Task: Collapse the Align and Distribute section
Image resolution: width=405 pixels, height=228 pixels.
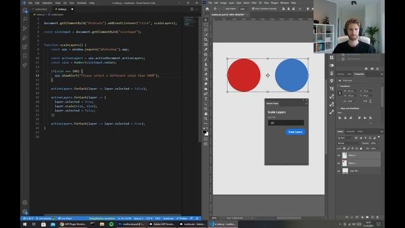Action: tap(338, 108)
